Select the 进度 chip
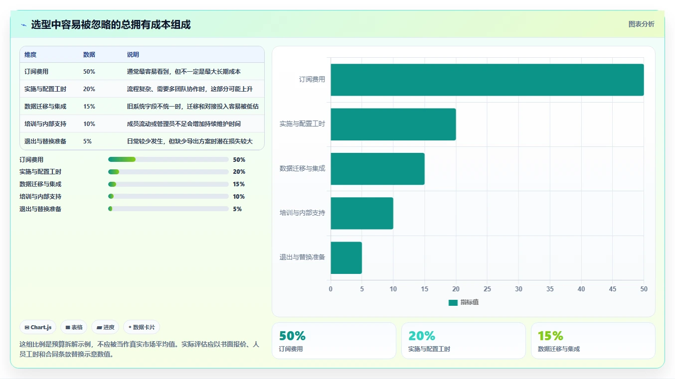This screenshot has width=675, height=379. (105, 327)
